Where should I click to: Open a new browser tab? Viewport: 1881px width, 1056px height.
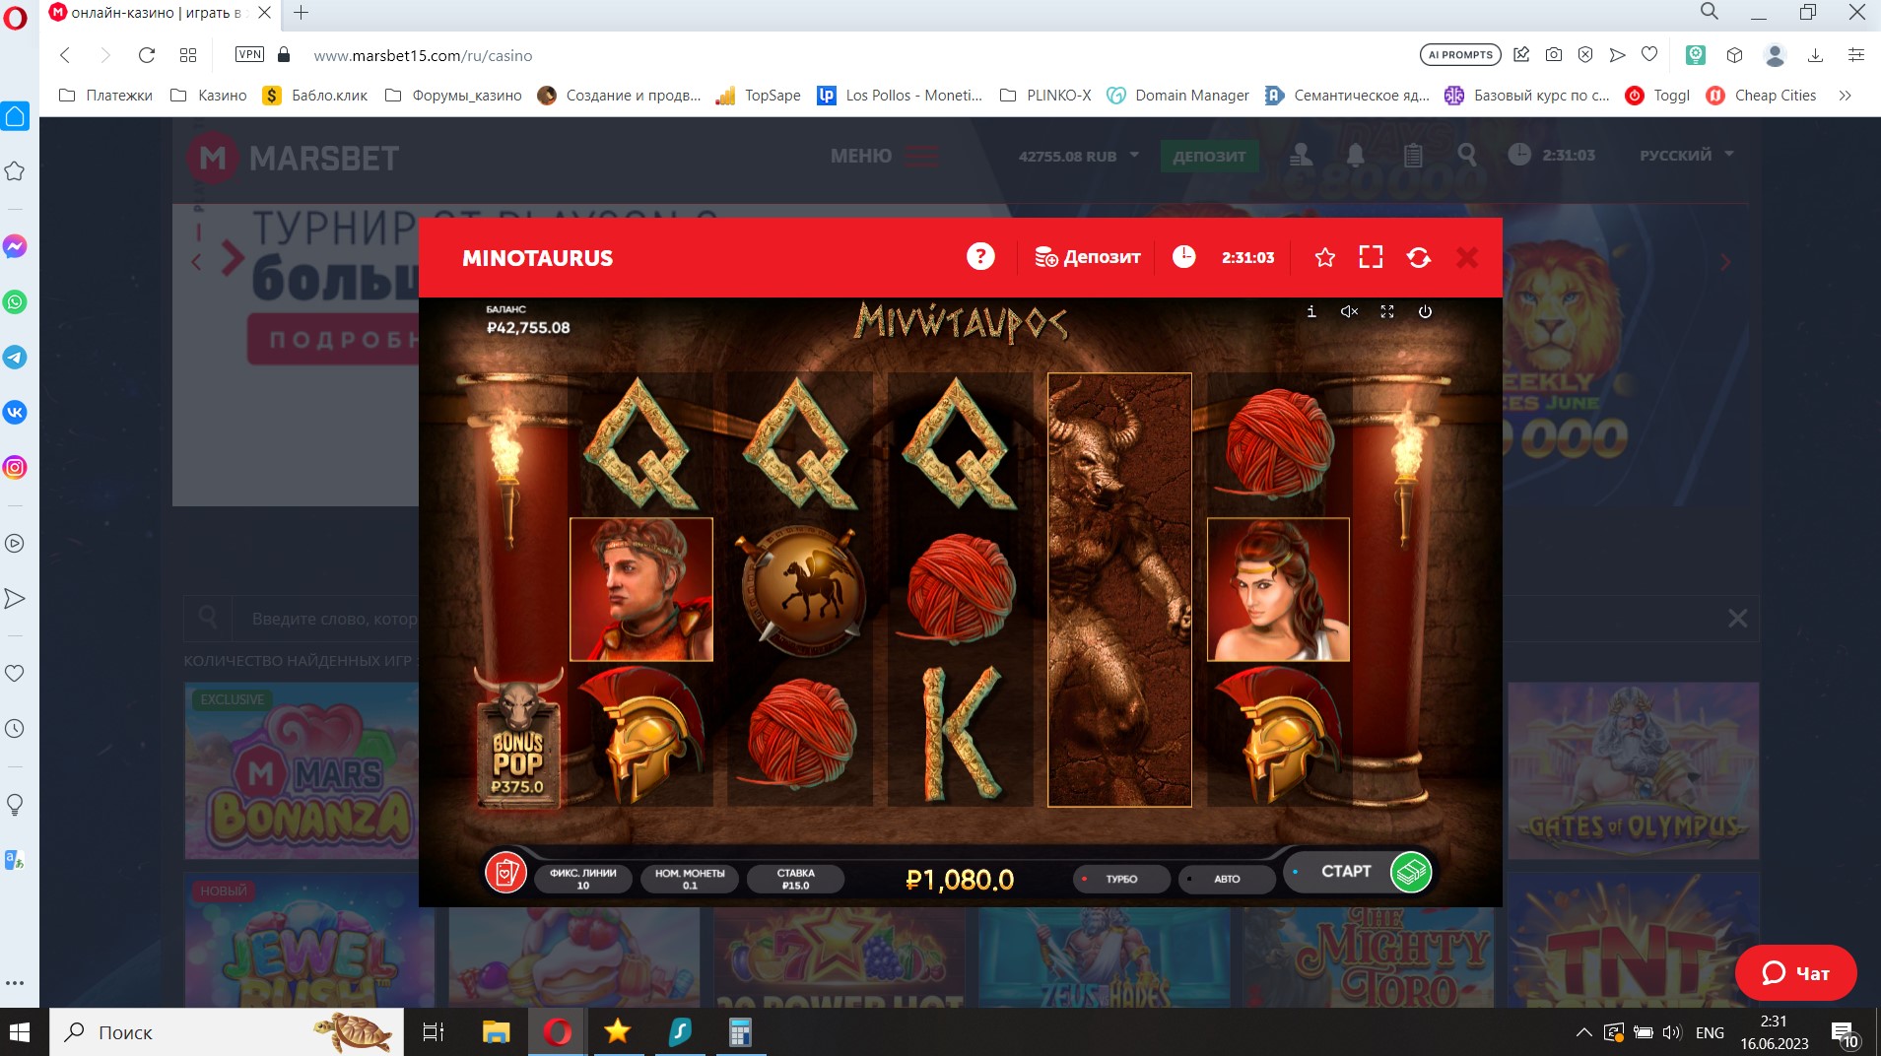click(x=302, y=13)
